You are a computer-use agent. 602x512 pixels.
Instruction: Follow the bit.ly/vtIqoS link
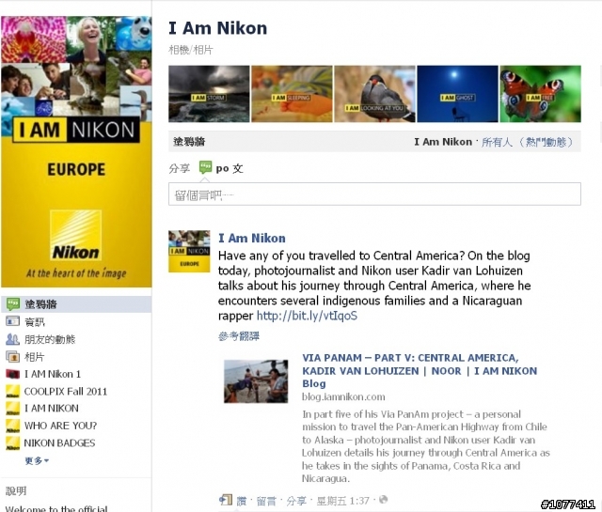[307, 316]
